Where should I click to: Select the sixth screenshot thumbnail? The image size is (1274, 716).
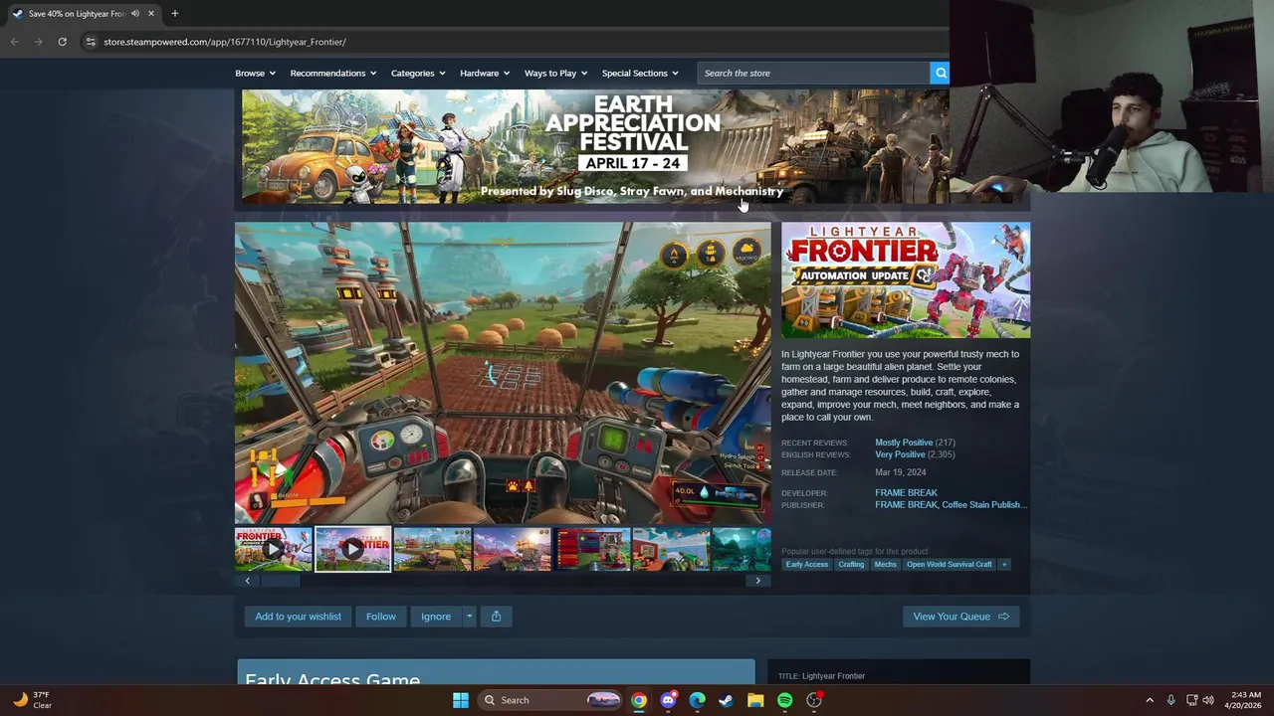tap(671, 549)
